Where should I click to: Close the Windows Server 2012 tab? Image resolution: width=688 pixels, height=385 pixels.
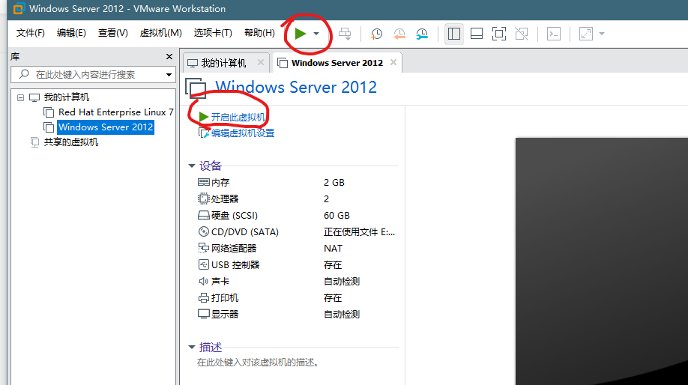point(393,62)
